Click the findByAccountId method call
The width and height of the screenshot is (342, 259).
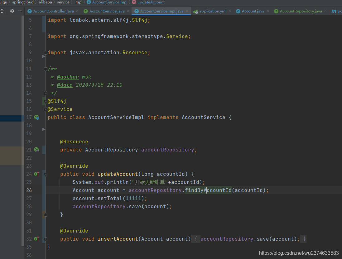click(208, 190)
